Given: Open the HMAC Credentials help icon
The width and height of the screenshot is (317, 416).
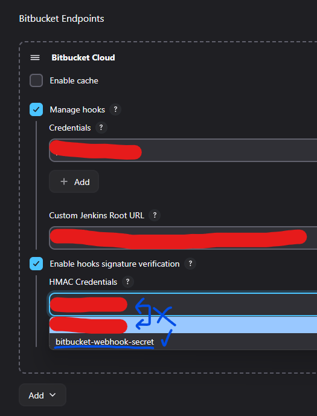Looking at the screenshot, I should 127,282.
